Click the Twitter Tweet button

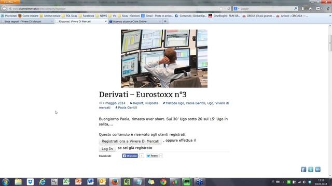(x=152, y=156)
